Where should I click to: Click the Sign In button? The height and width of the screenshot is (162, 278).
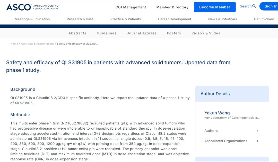coord(270,6)
